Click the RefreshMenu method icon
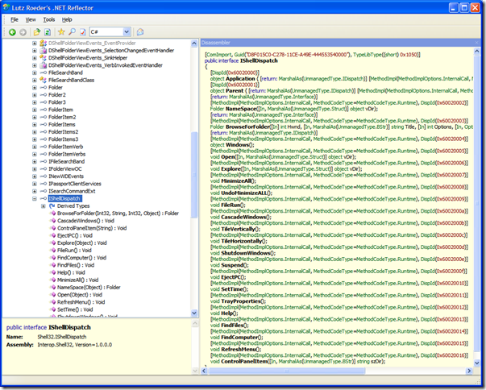Screen dimensions: 486x390 53,302
